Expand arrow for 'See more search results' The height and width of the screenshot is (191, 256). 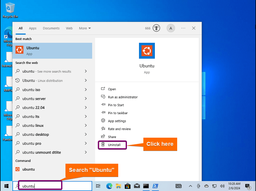point(86,71)
